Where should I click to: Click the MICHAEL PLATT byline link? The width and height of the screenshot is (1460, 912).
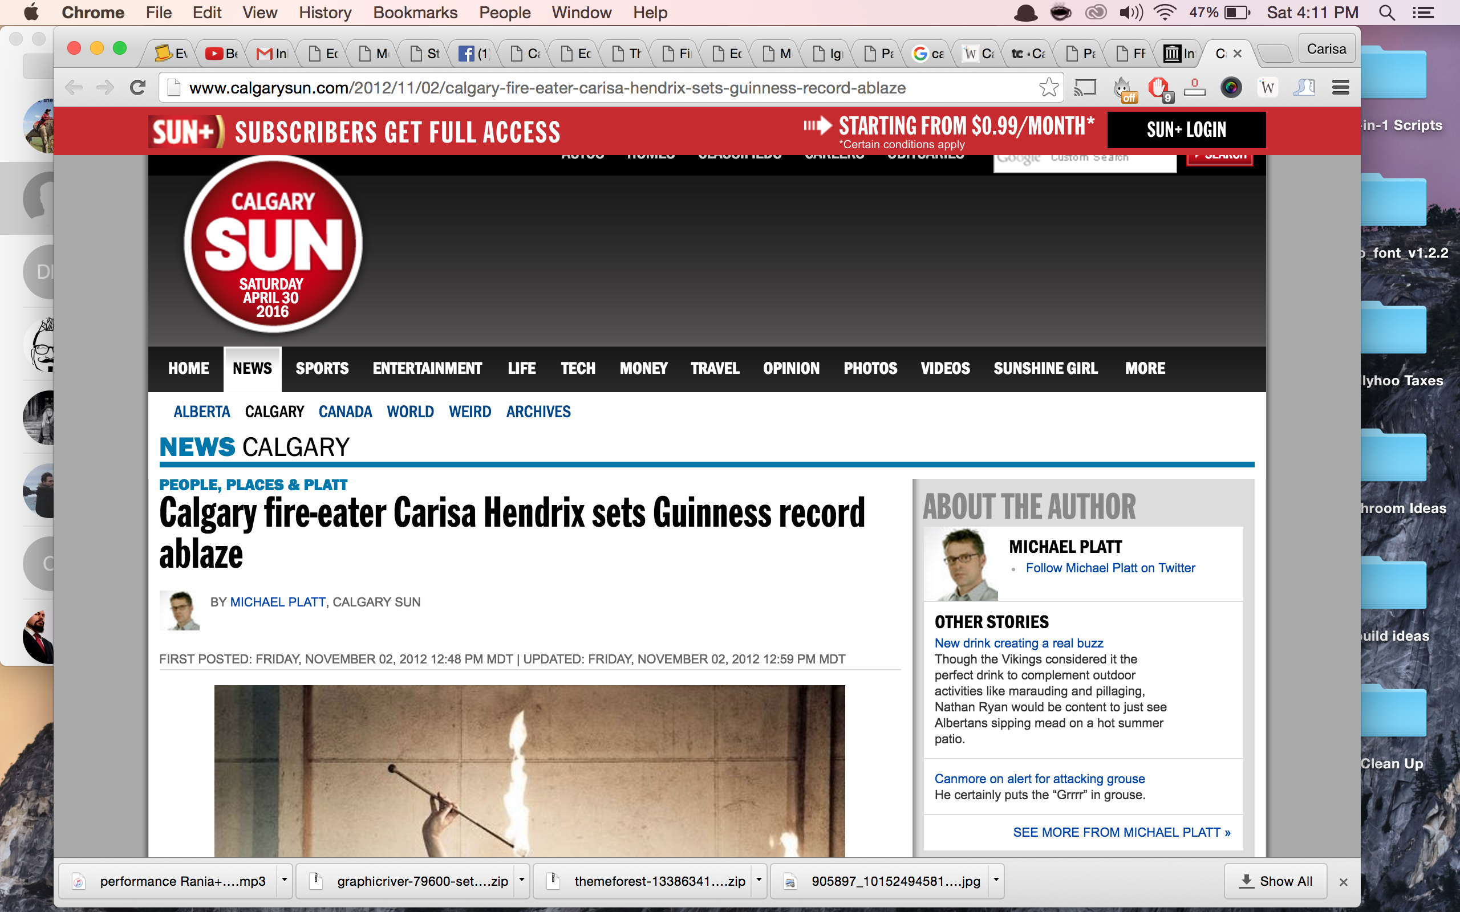click(x=278, y=602)
